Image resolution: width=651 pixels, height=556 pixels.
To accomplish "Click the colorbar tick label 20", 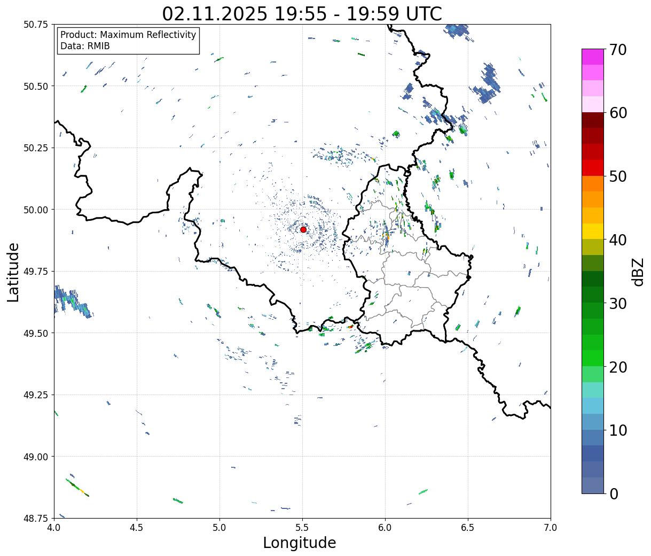I will pos(617,367).
